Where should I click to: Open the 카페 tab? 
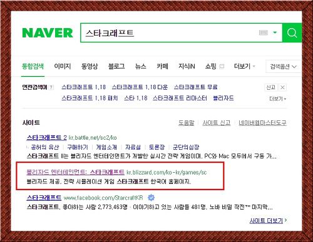point(162,66)
